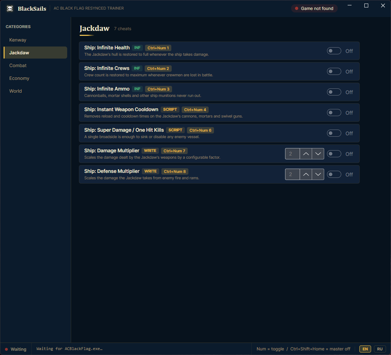Click the Ctrl+Num 8 hotkey badge
The width and height of the screenshot is (391, 355).
pyautogui.click(x=175, y=171)
